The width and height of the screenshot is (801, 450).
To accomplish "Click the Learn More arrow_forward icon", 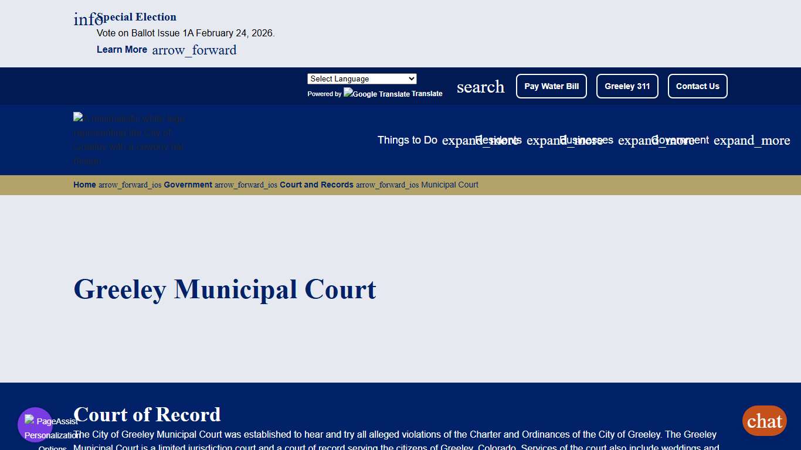I will pos(194,50).
